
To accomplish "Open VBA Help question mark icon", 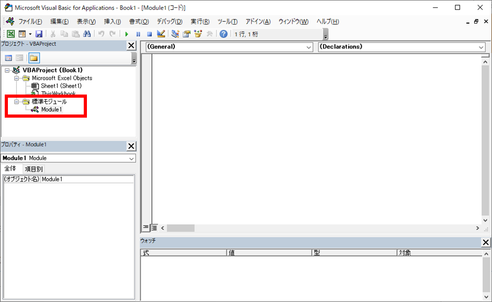I will pos(223,34).
